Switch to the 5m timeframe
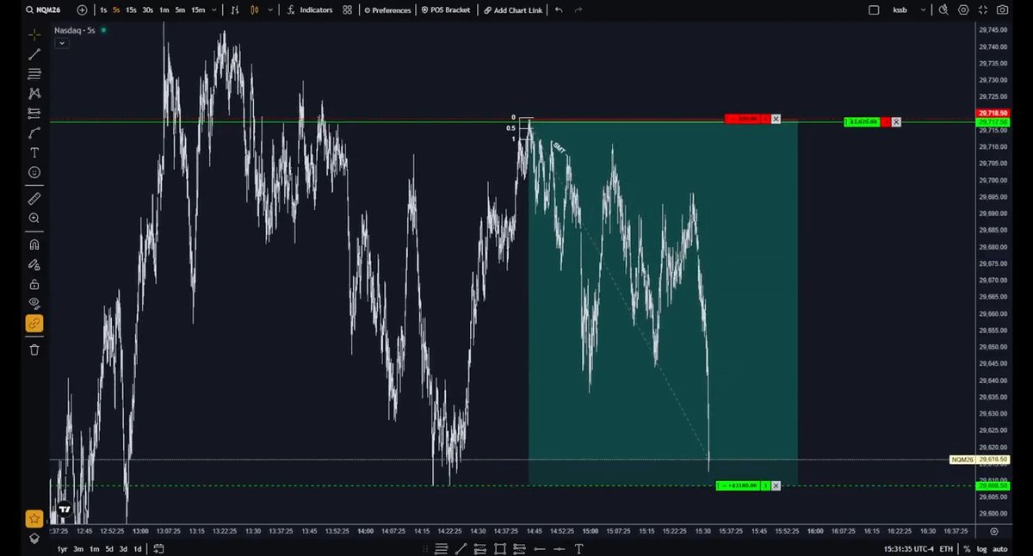Viewport: 1033px width, 556px height. [x=179, y=10]
